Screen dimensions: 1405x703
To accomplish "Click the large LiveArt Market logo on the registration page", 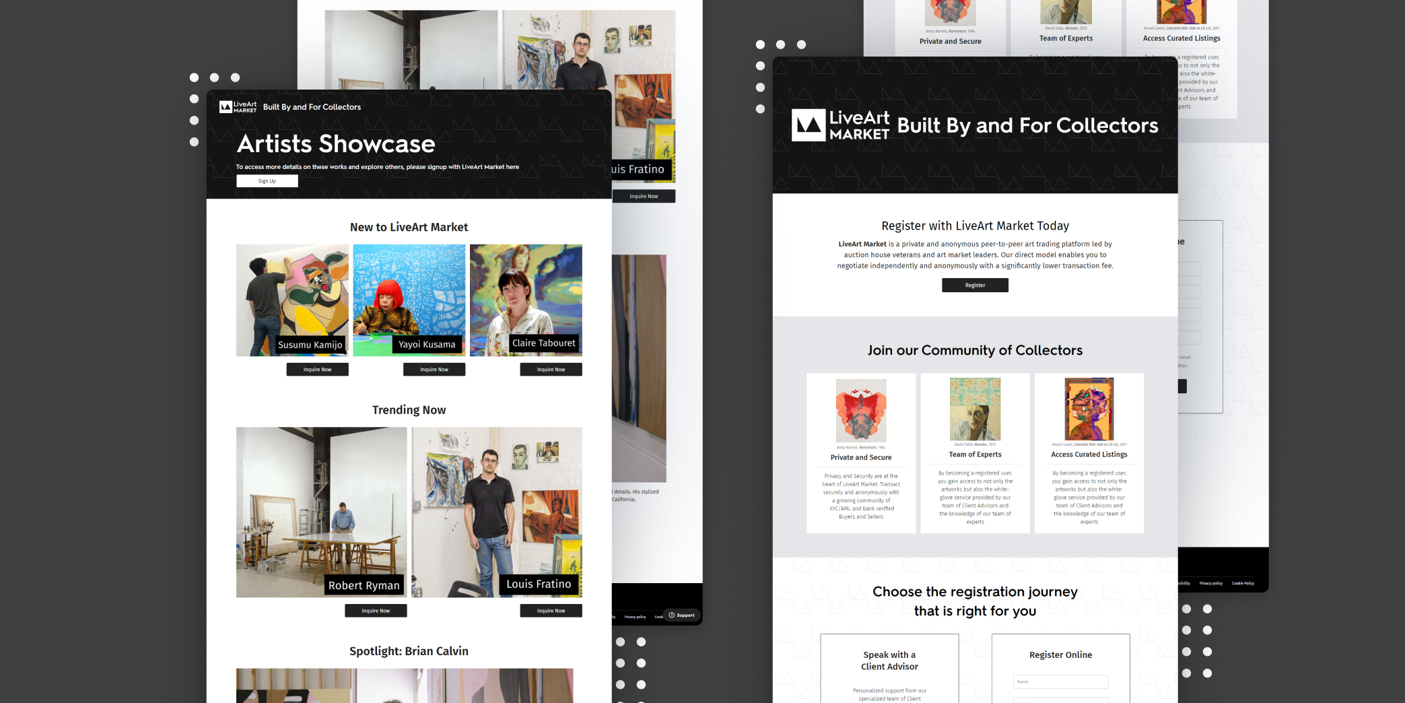I will click(x=840, y=125).
